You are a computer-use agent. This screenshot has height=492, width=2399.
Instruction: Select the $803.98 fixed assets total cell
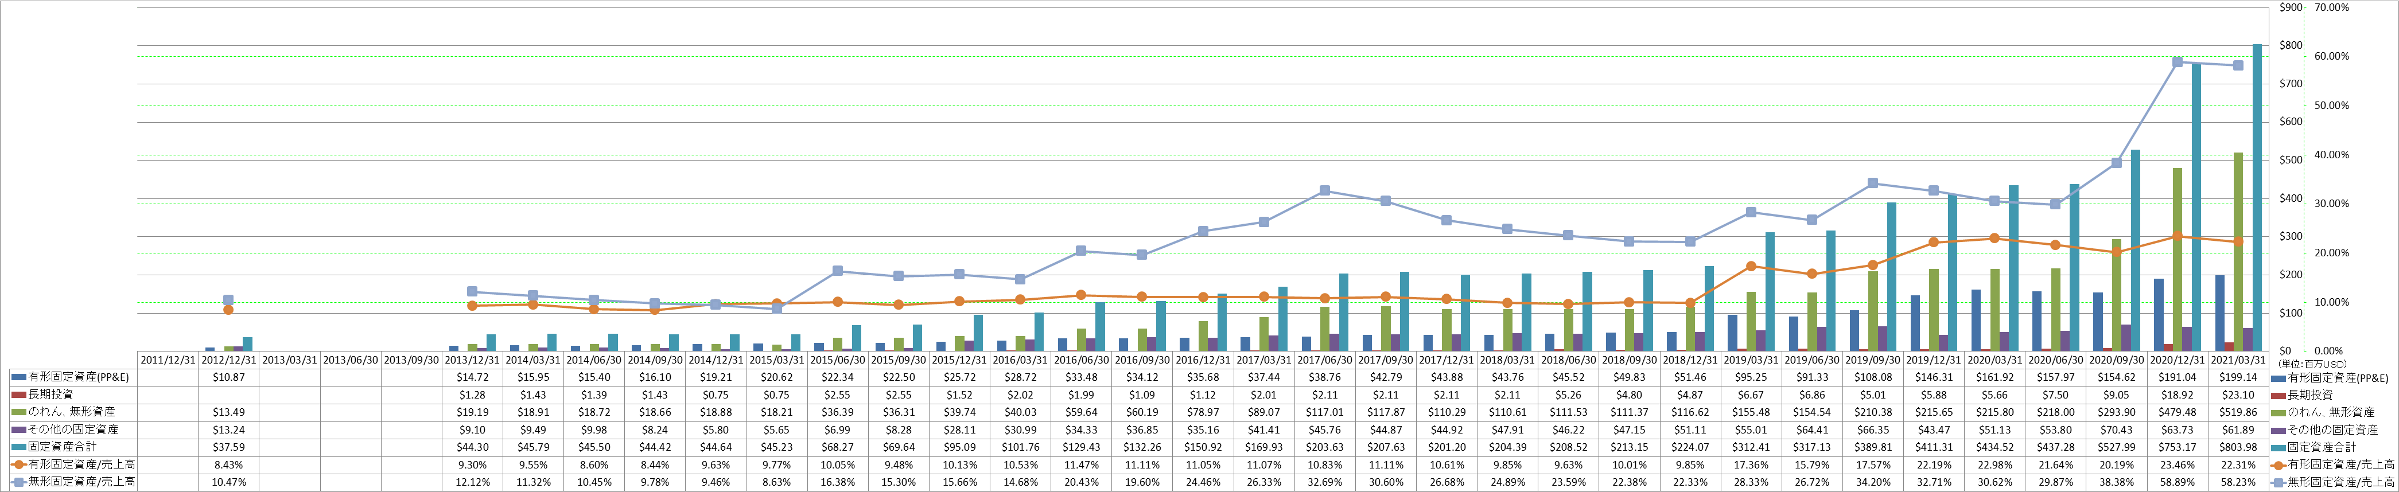[x=2239, y=447]
